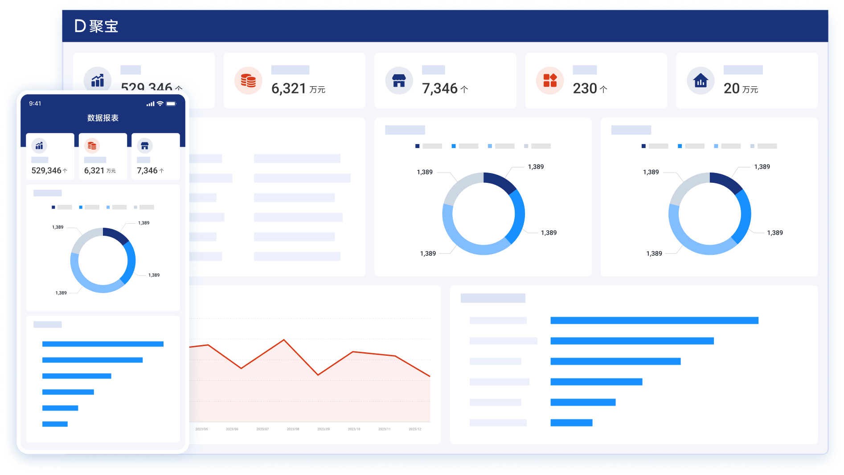Click the red grid apps icon beside 230
Screen dimensions: 844x475
[550, 81]
